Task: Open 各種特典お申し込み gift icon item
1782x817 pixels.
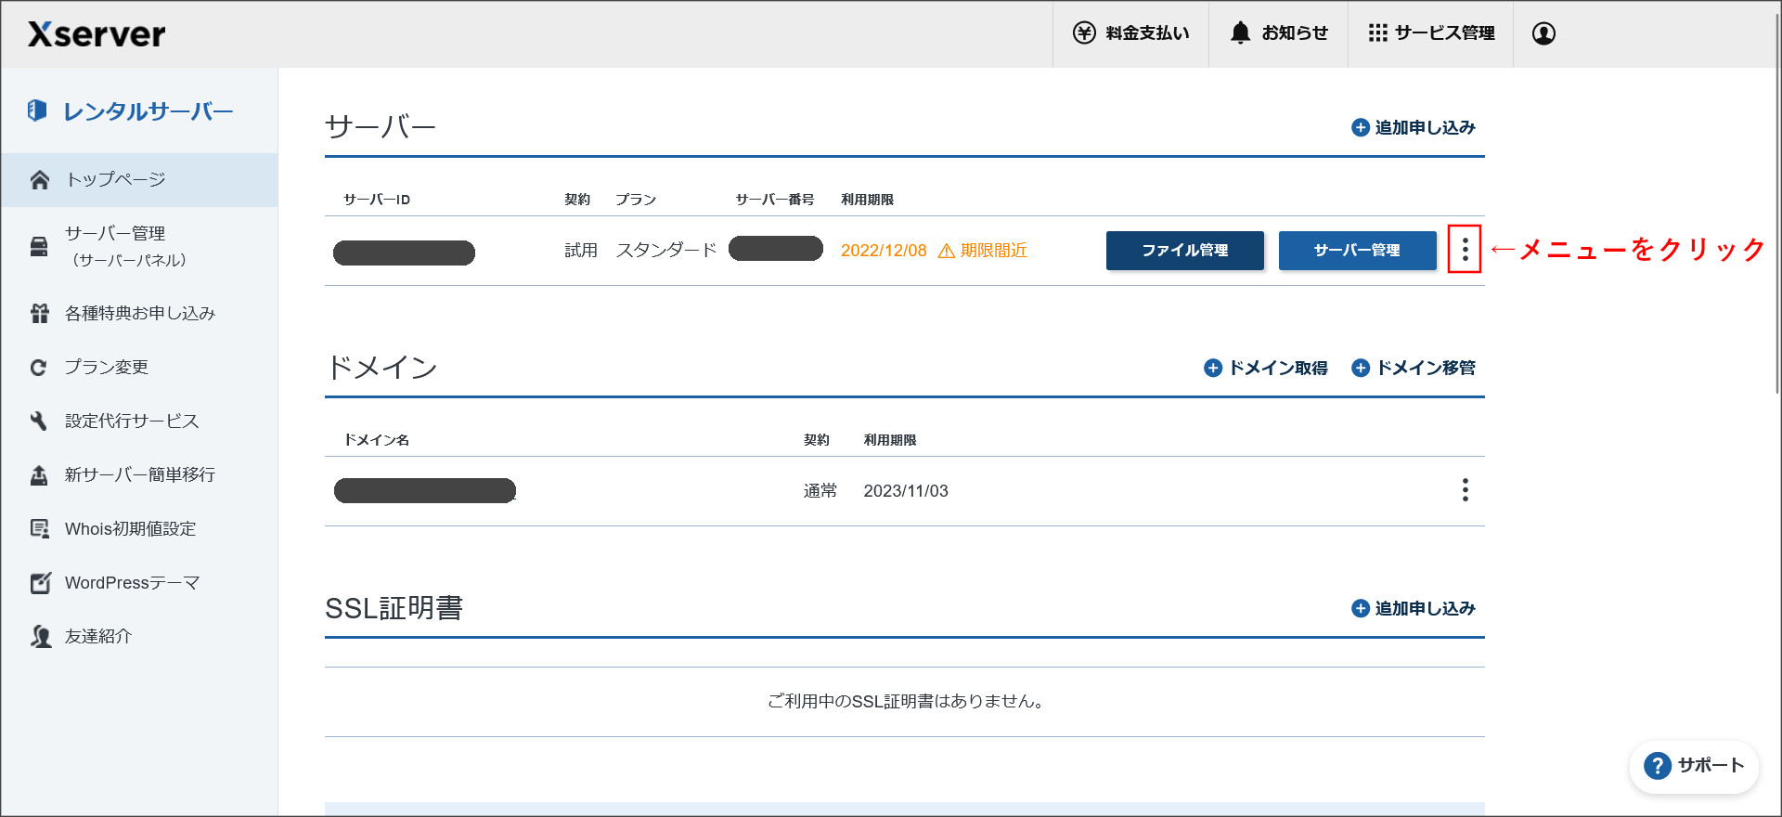Action: click(x=139, y=314)
